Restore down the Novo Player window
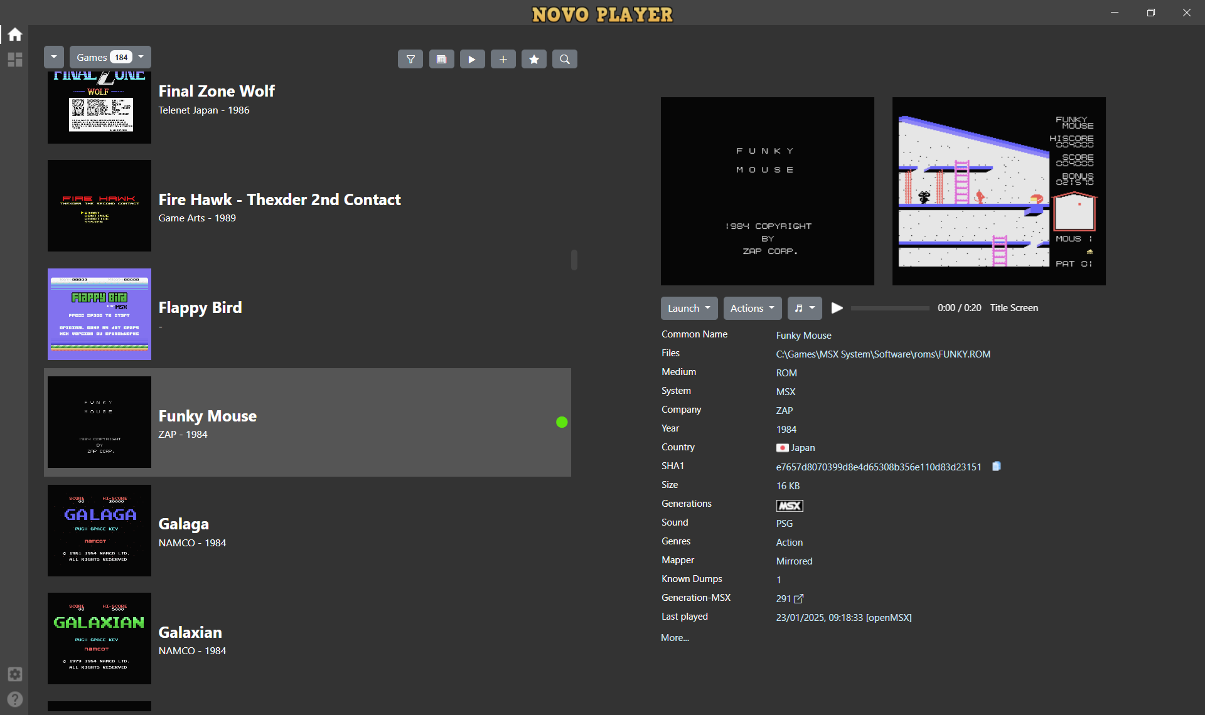Viewport: 1205px width, 715px height. point(1150,13)
